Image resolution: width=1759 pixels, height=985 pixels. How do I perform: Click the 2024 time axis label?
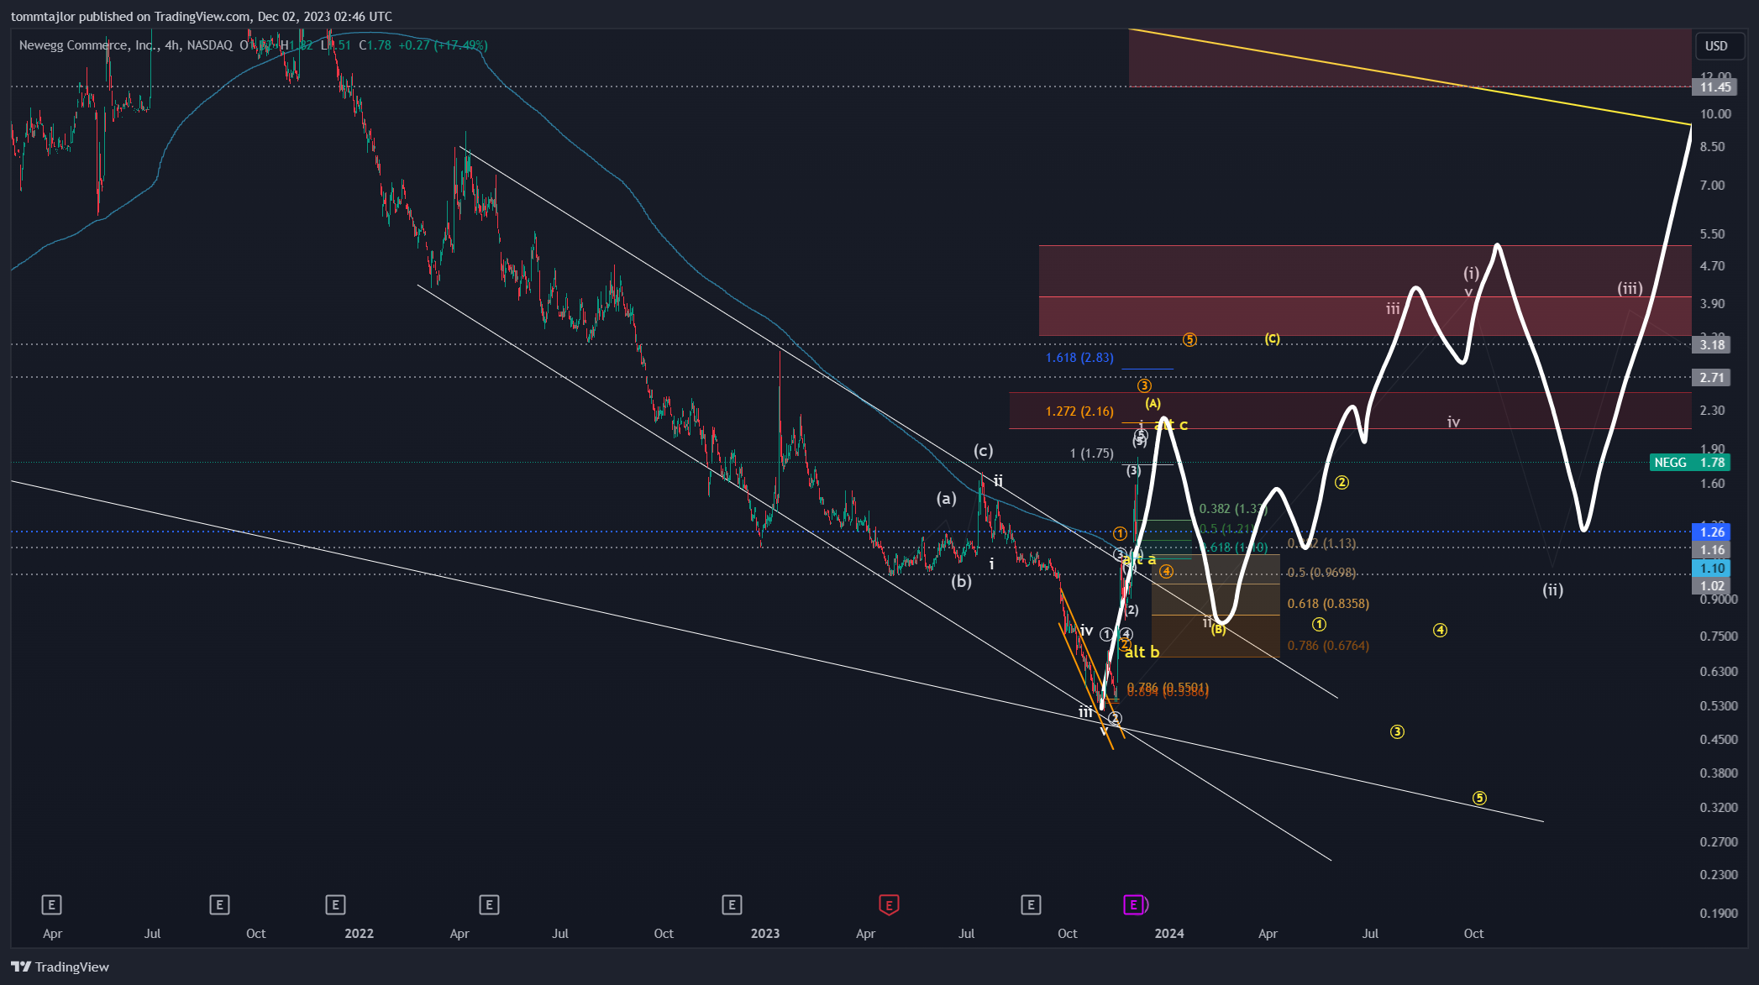click(x=1169, y=934)
